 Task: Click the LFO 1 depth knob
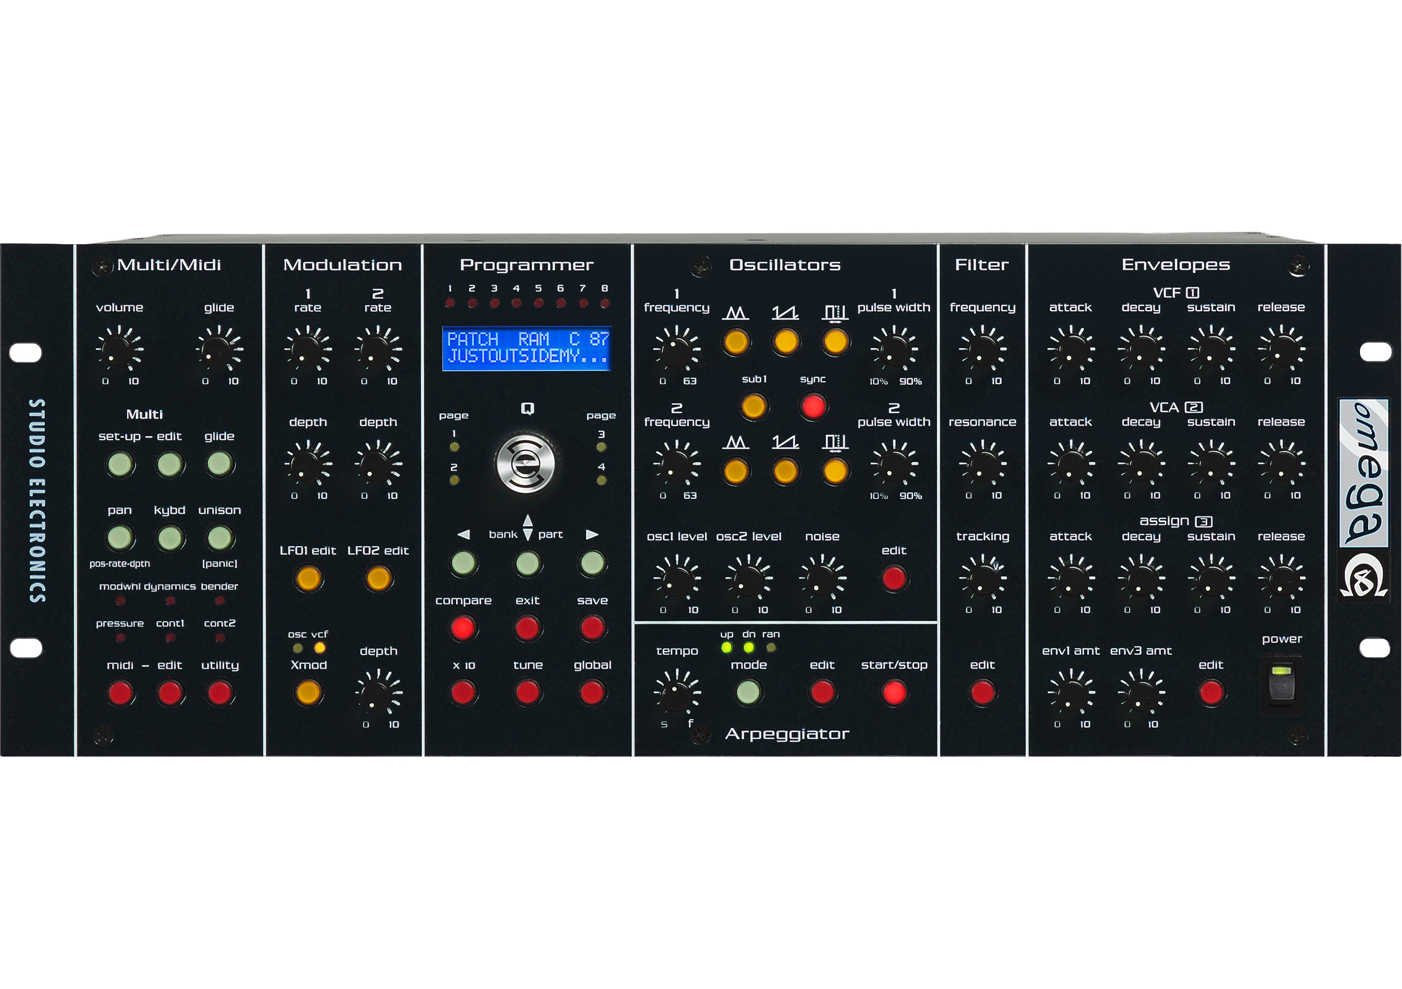(x=308, y=464)
